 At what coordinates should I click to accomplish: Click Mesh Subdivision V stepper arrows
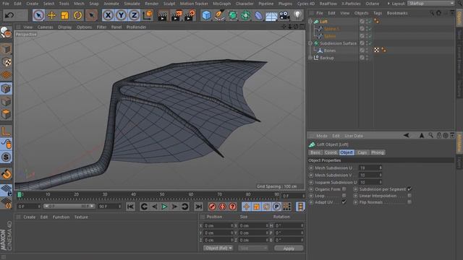tap(381, 175)
